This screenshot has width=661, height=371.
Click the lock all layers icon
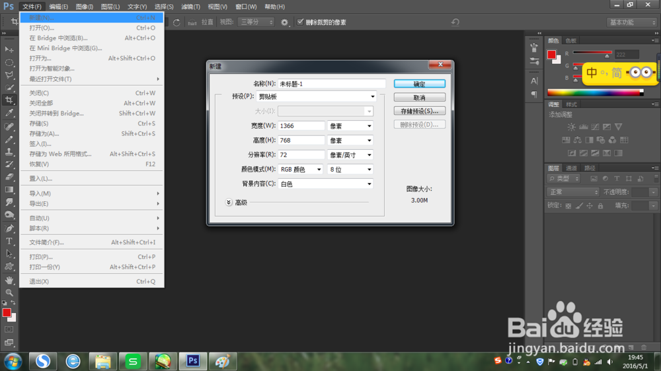pos(600,205)
